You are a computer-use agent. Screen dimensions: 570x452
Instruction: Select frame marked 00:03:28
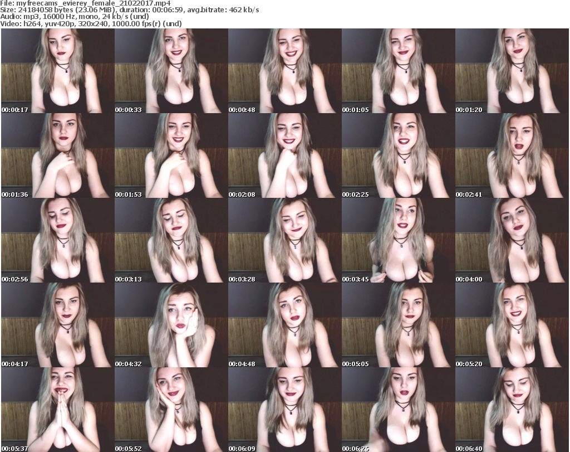284,241
